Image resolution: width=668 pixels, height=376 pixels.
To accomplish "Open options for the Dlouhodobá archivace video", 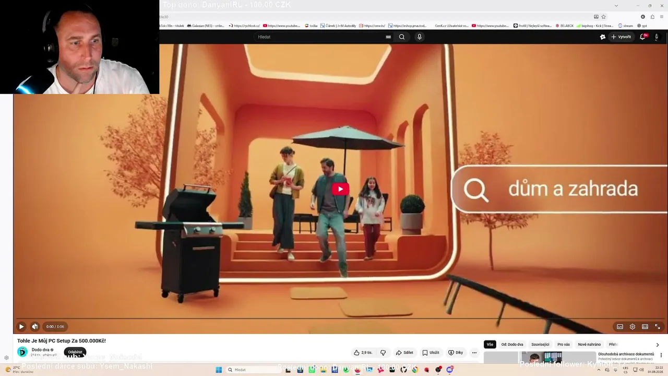I will coord(661,355).
